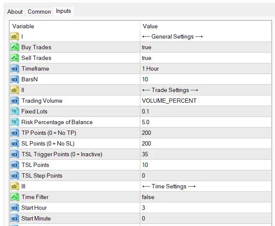The image size is (275, 226).
Task: Click the integer icon beside TSL Points
Action: click(x=15, y=165)
